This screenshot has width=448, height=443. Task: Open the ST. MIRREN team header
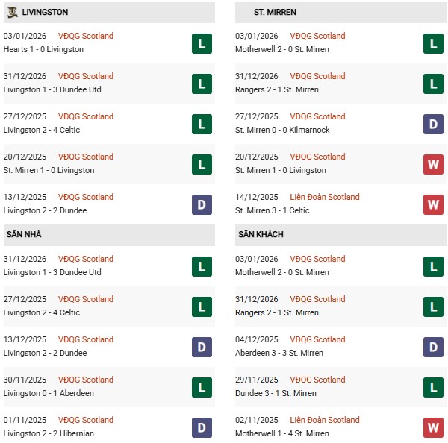[275, 13]
